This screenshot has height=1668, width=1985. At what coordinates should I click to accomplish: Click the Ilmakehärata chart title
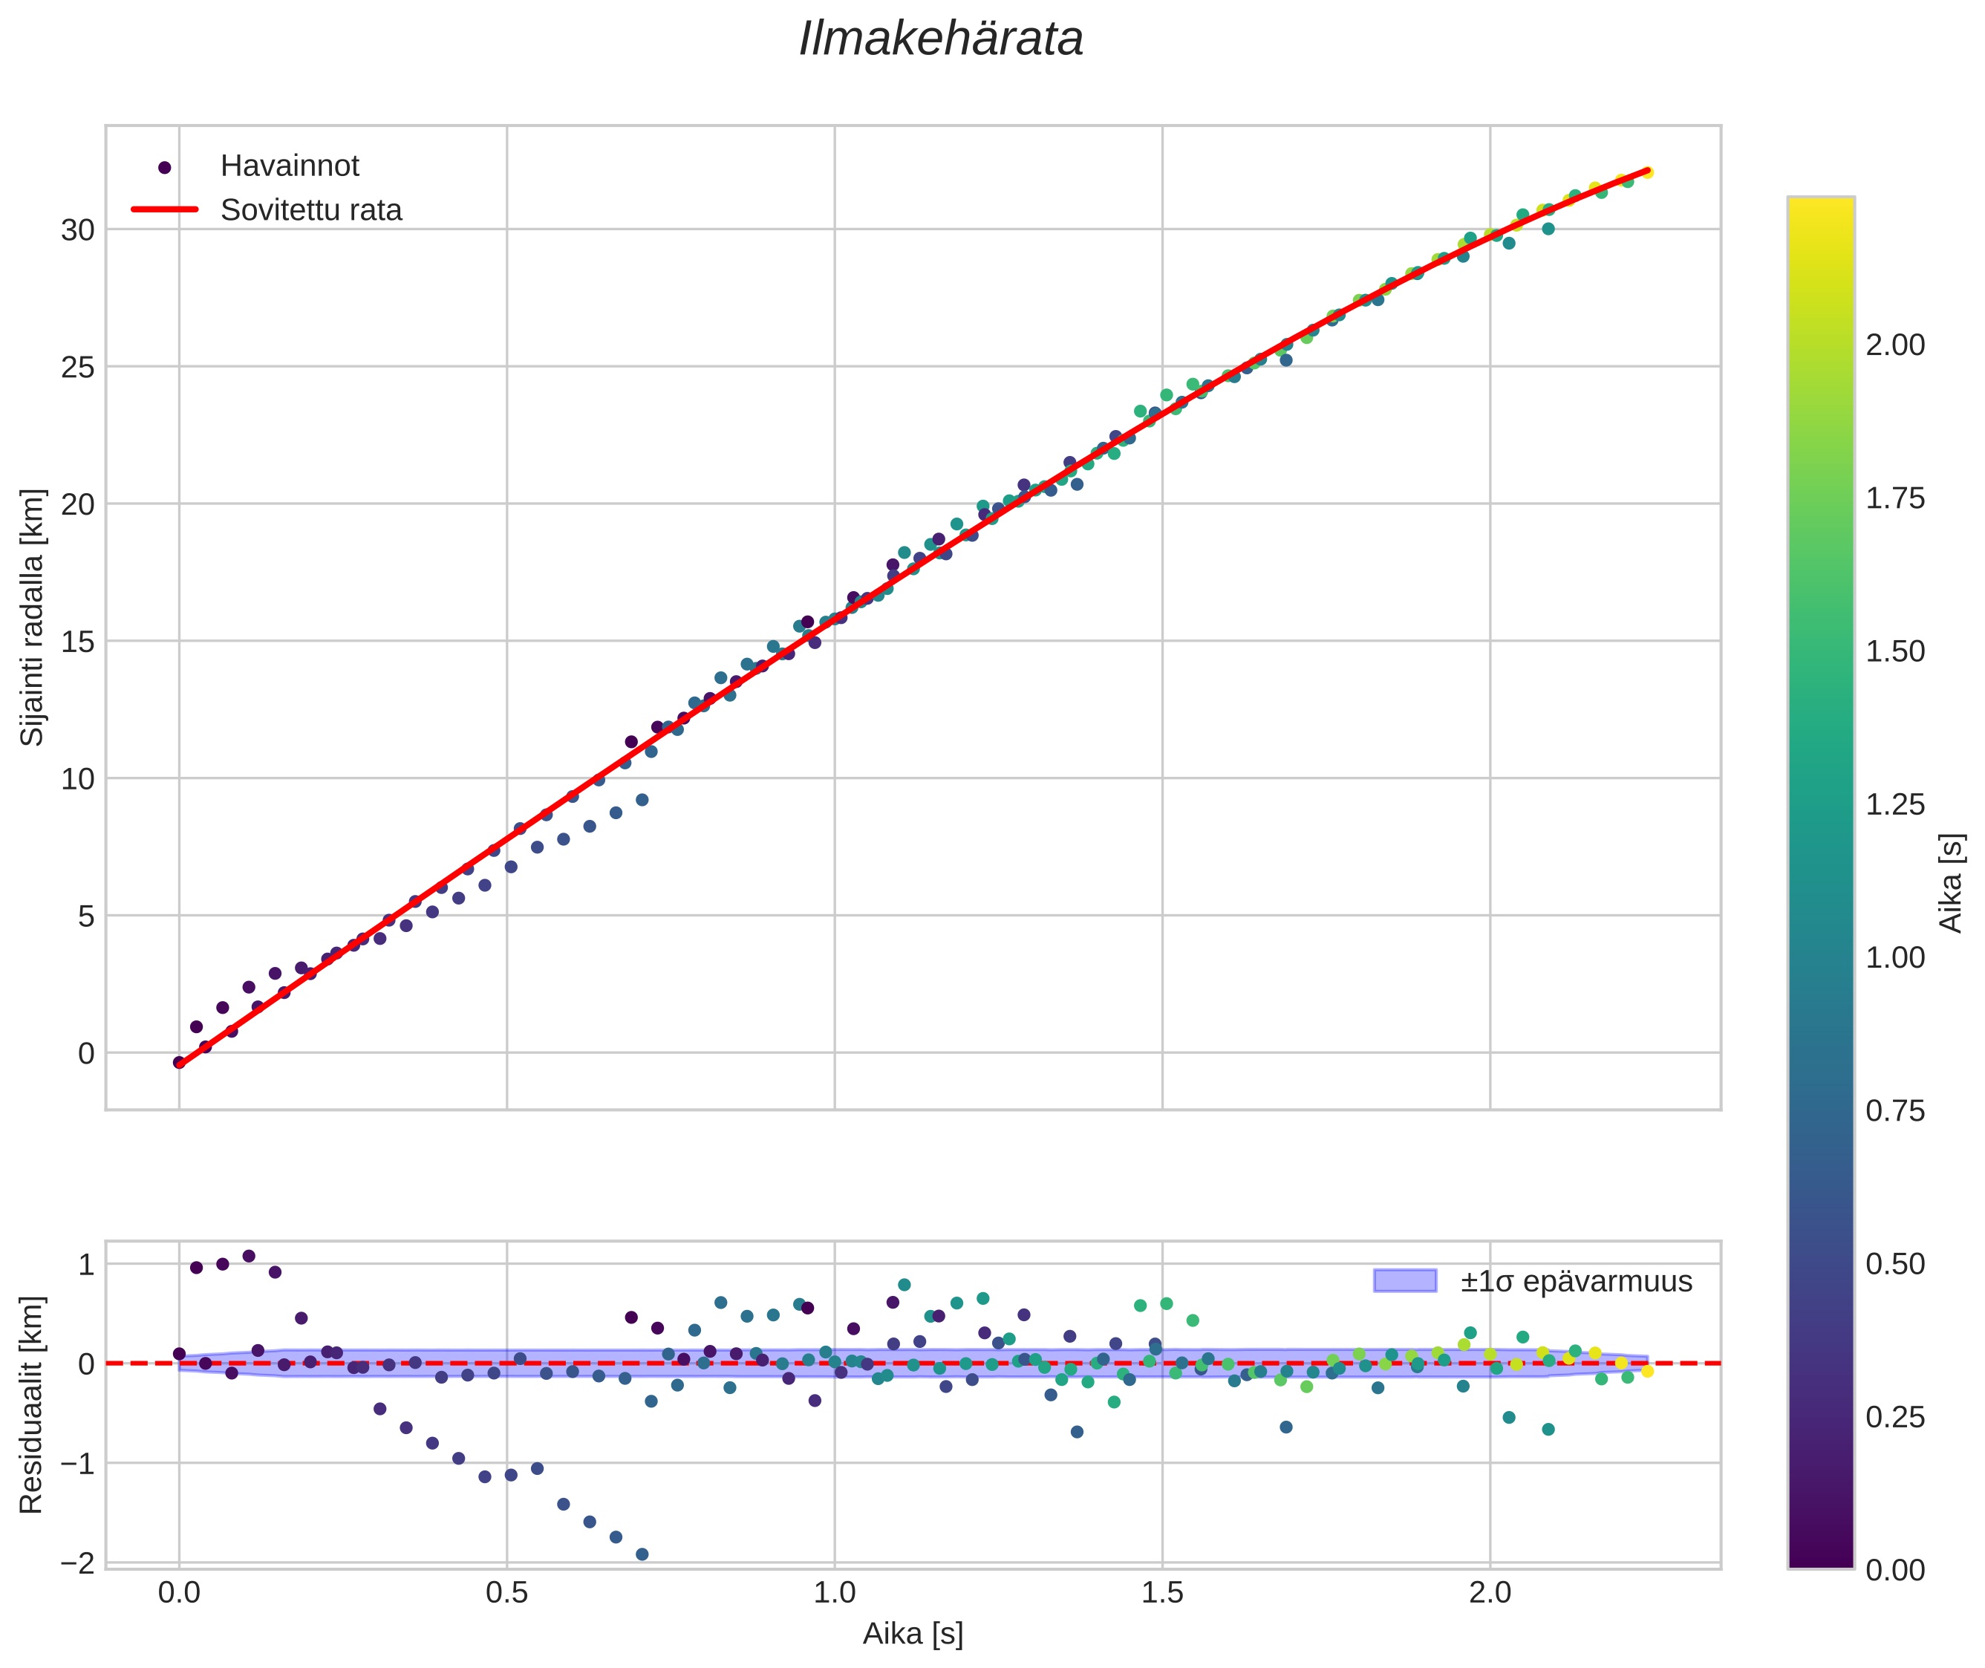pyautogui.click(x=940, y=39)
